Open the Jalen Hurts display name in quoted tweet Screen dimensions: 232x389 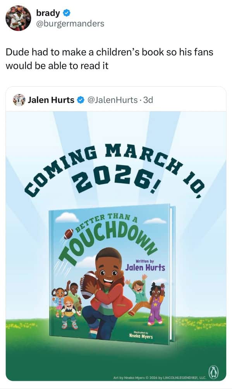click(51, 100)
